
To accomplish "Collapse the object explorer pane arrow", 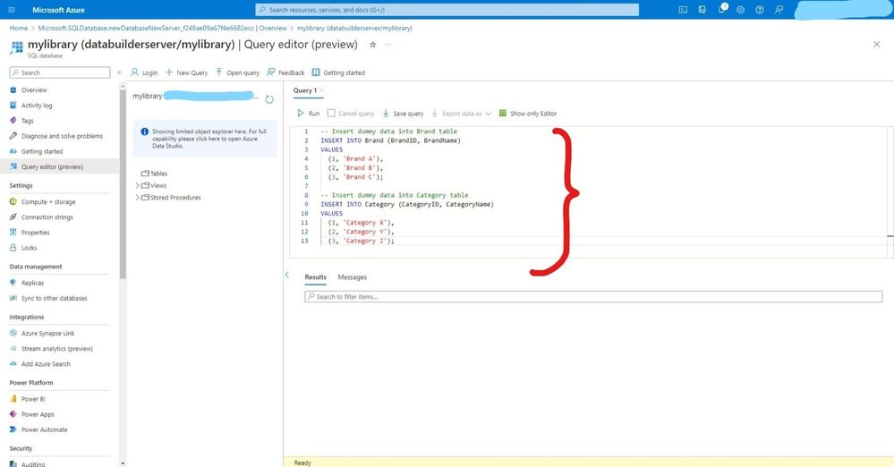I will coord(286,275).
